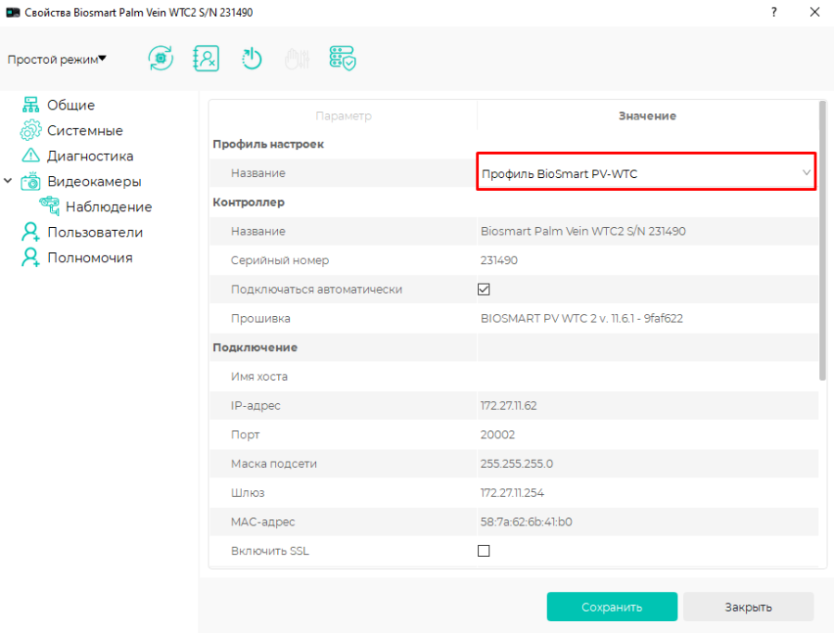Click the Диагностика warning triangle icon
This screenshot has width=834, height=633.
point(31,156)
